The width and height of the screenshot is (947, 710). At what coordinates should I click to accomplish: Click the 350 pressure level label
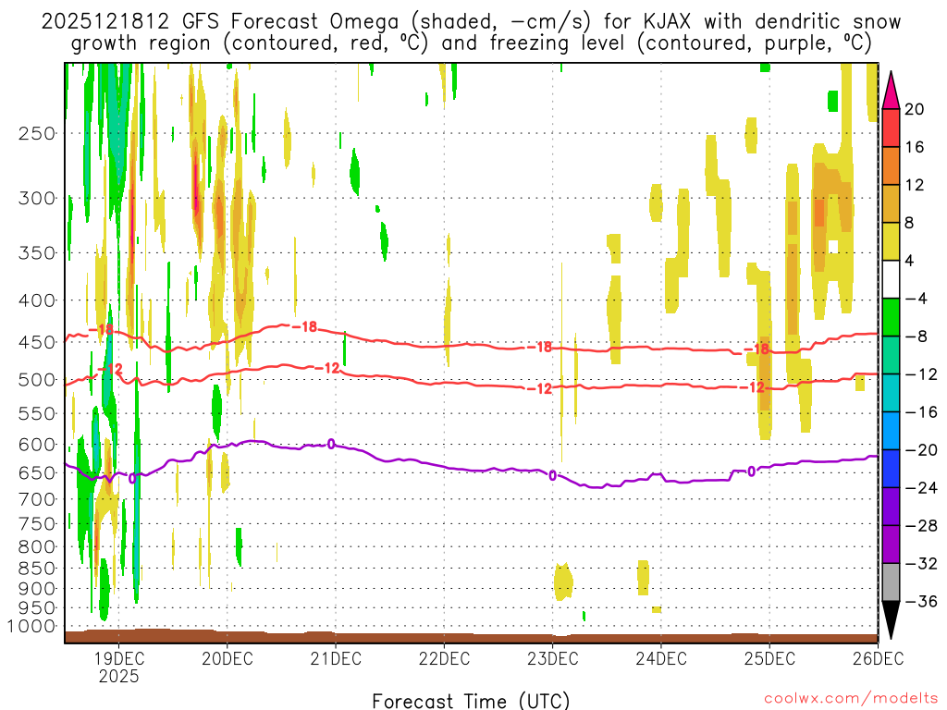coord(37,253)
